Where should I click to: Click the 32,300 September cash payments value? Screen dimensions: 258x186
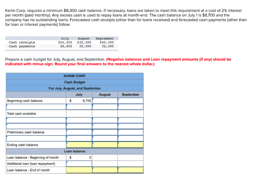pos(108,46)
